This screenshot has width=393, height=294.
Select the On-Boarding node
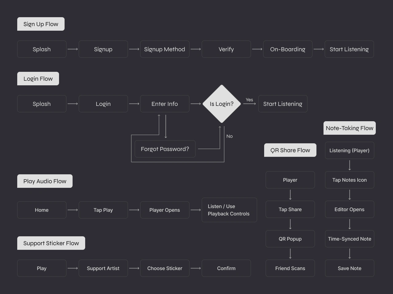coord(288,49)
